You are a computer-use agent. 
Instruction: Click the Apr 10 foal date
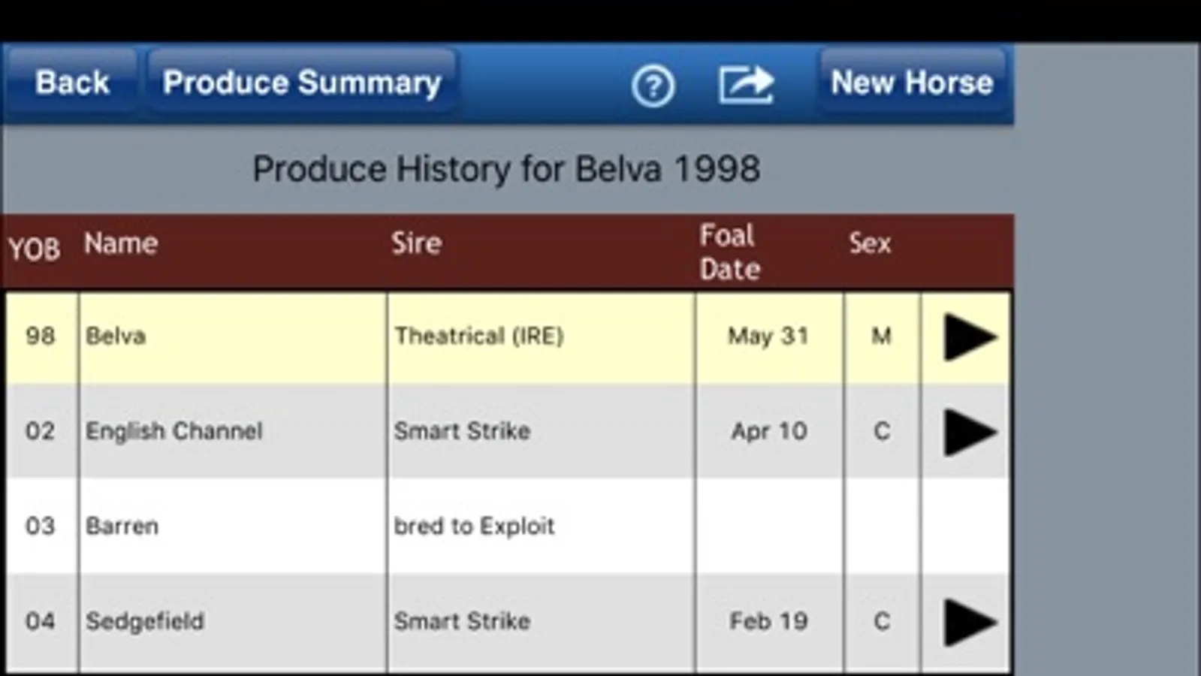pyautogui.click(x=769, y=431)
